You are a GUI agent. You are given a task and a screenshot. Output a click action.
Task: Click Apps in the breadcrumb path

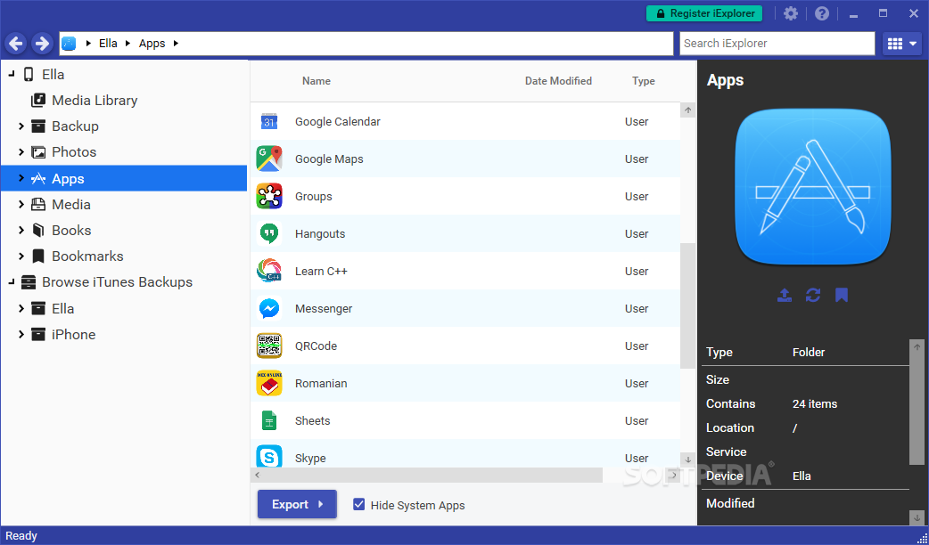[152, 44]
